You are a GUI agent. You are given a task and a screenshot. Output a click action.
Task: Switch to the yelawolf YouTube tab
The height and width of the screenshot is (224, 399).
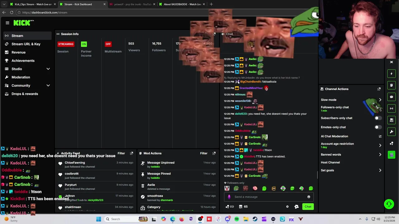(132, 4)
